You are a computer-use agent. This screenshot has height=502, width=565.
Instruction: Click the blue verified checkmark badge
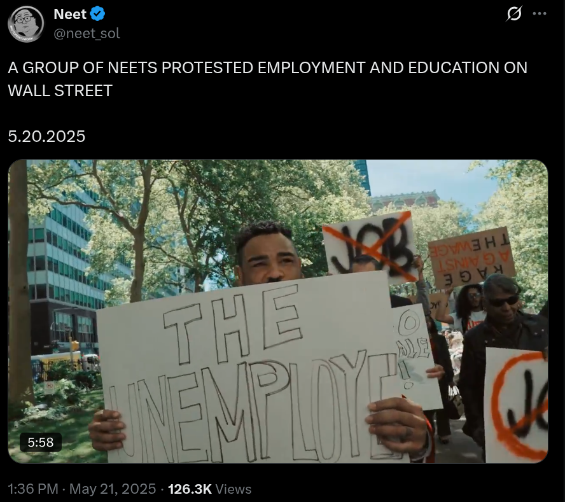(97, 14)
